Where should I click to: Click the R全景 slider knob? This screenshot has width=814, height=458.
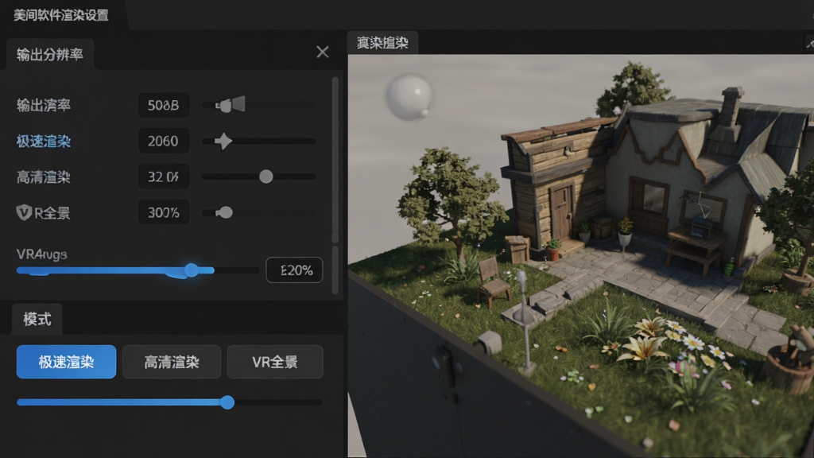(225, 212)
